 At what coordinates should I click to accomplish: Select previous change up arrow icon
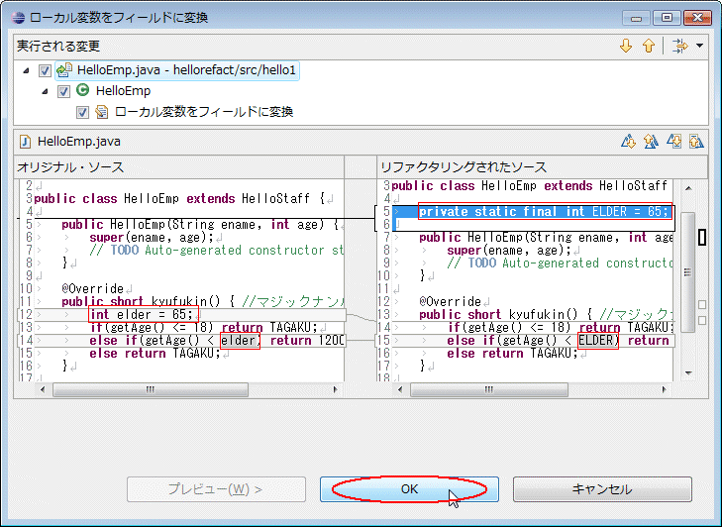pyautogui.click(x=649, y=47)
